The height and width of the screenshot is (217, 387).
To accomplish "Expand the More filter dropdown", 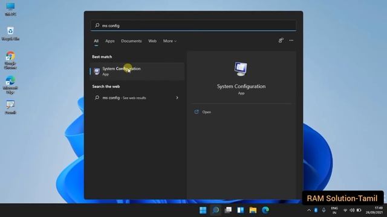I will point(170,41).
